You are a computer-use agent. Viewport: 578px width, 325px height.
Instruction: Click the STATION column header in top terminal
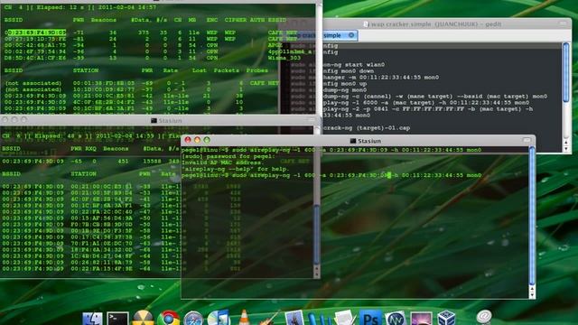(x=86, y=70)
